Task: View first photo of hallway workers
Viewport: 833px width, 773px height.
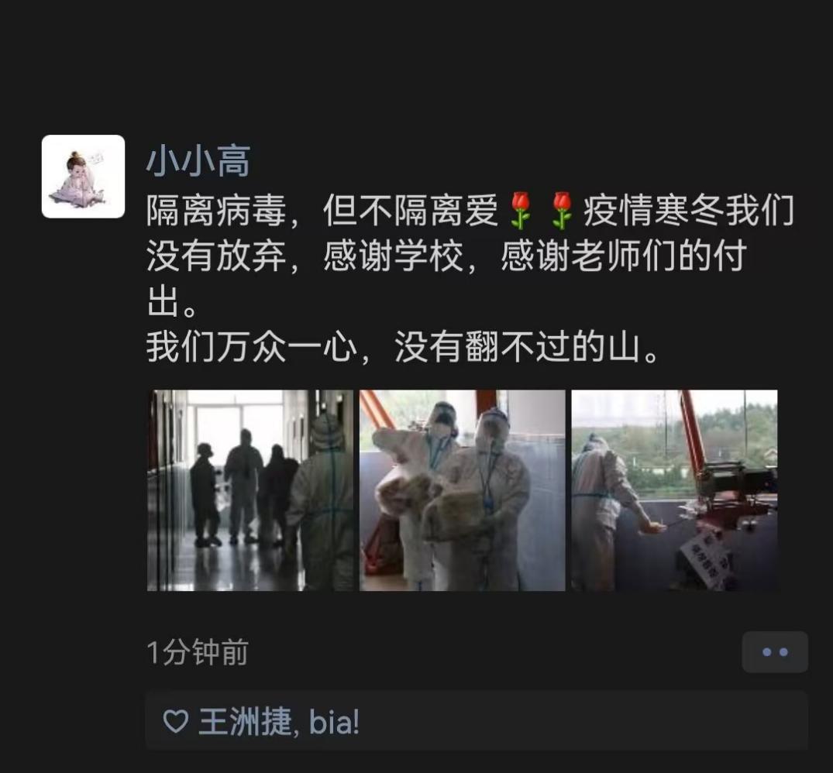Action: pos(250,490)
